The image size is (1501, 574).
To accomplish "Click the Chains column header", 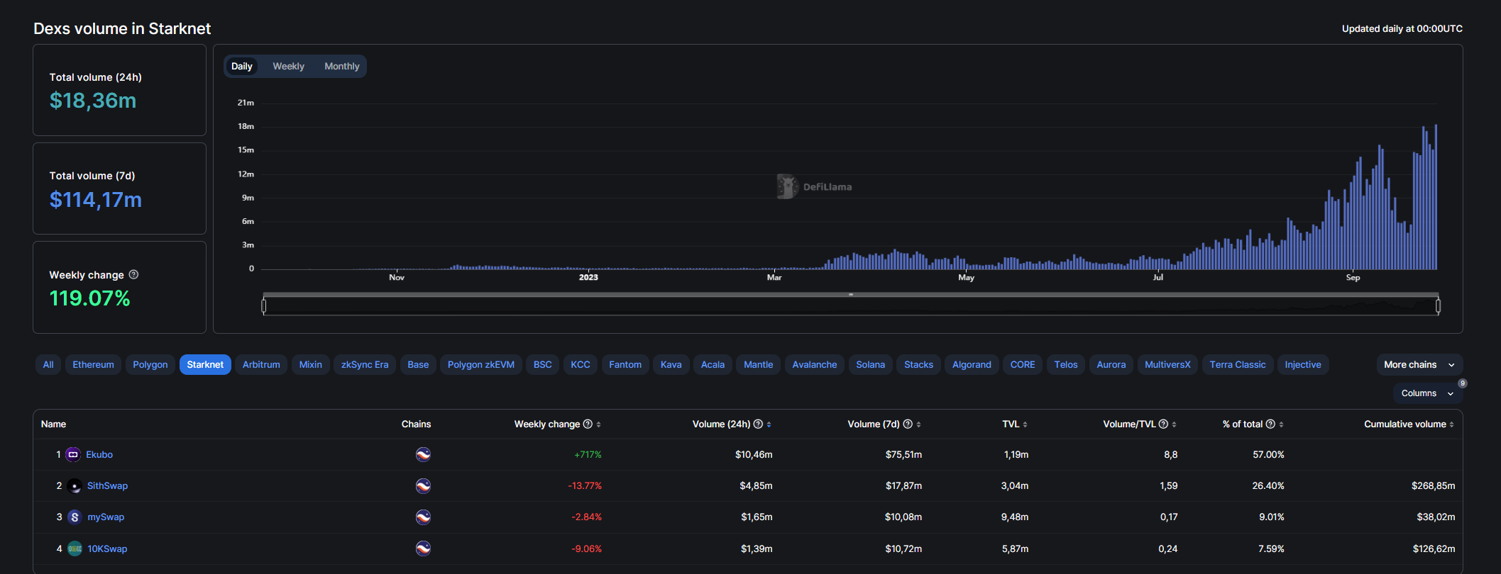I will click(416, 424).
